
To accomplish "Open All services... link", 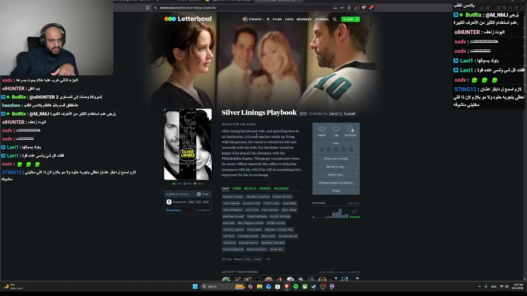I will pyautogui.click(x=174, y=210).
